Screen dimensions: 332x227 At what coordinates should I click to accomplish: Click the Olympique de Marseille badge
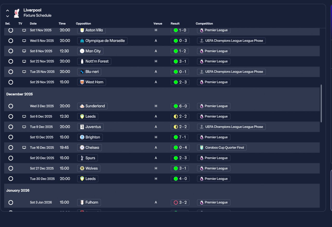point(82,41)
